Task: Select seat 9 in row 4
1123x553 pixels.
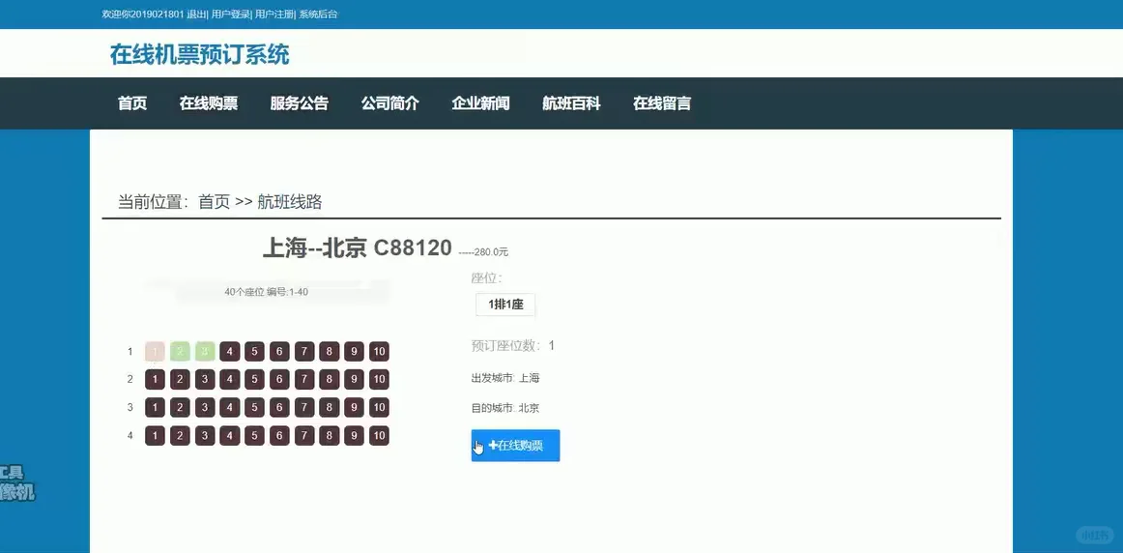Action: 355,435
